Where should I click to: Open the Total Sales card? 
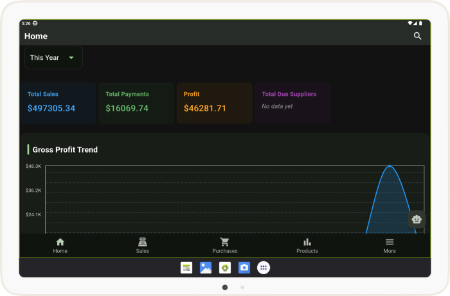click(x=59, y=103)
